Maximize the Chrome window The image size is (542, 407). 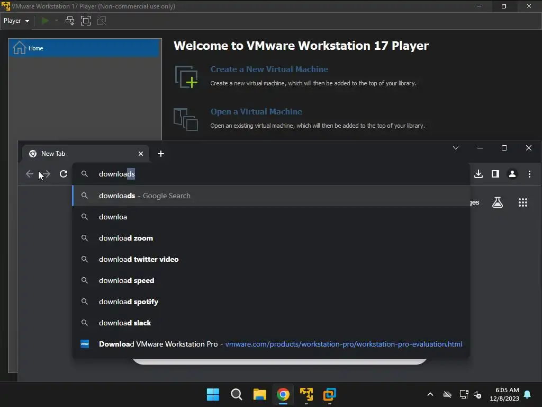[x=504, y=148]
